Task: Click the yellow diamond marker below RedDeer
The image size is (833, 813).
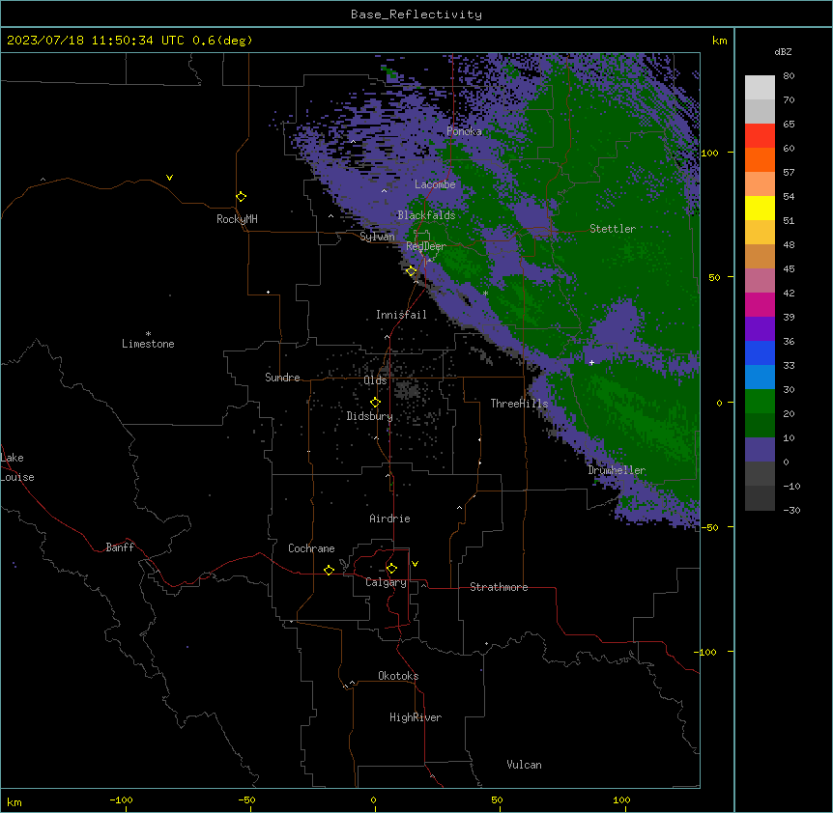Action: click(x=411, y=271)
